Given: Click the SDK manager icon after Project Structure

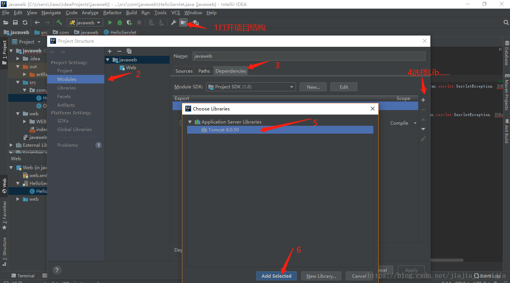Looking at the screenshot, I should coord(195,22).
